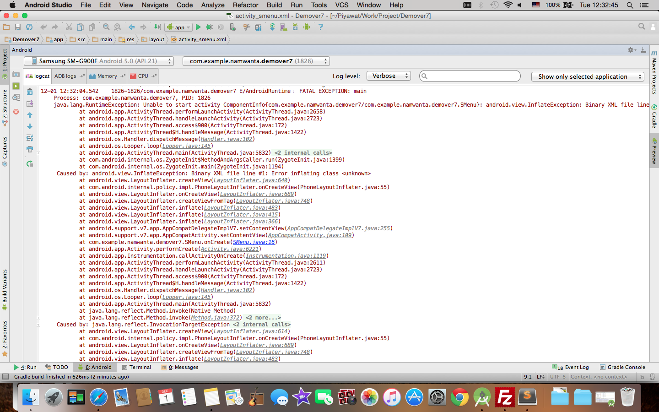The image size is (659, 412).
Task: Click the Restart logcat icon
Action: (30, 163)
